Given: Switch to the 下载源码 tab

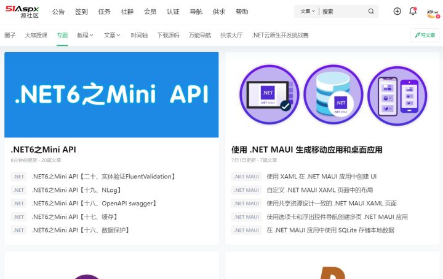Looking at the screenshot, I should pyautogui.click(x=168, y=35).
